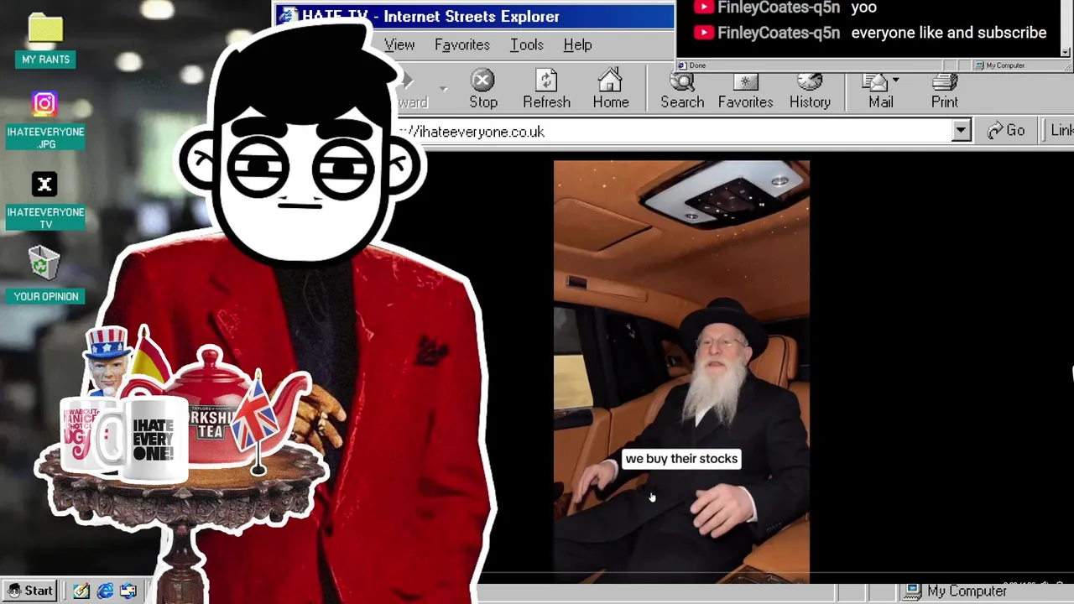Click the Internet Streets Explorer title bar

point(475,16)
